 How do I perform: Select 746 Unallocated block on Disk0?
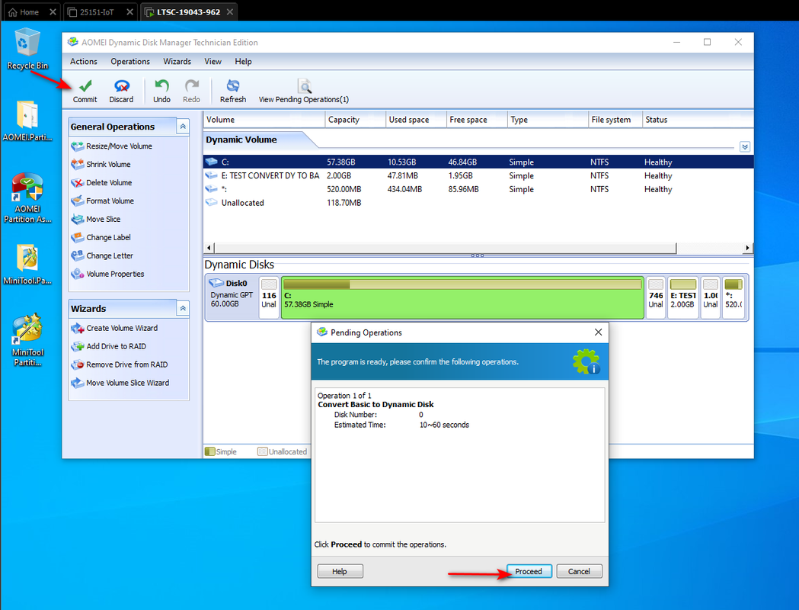tap(656, 298)
